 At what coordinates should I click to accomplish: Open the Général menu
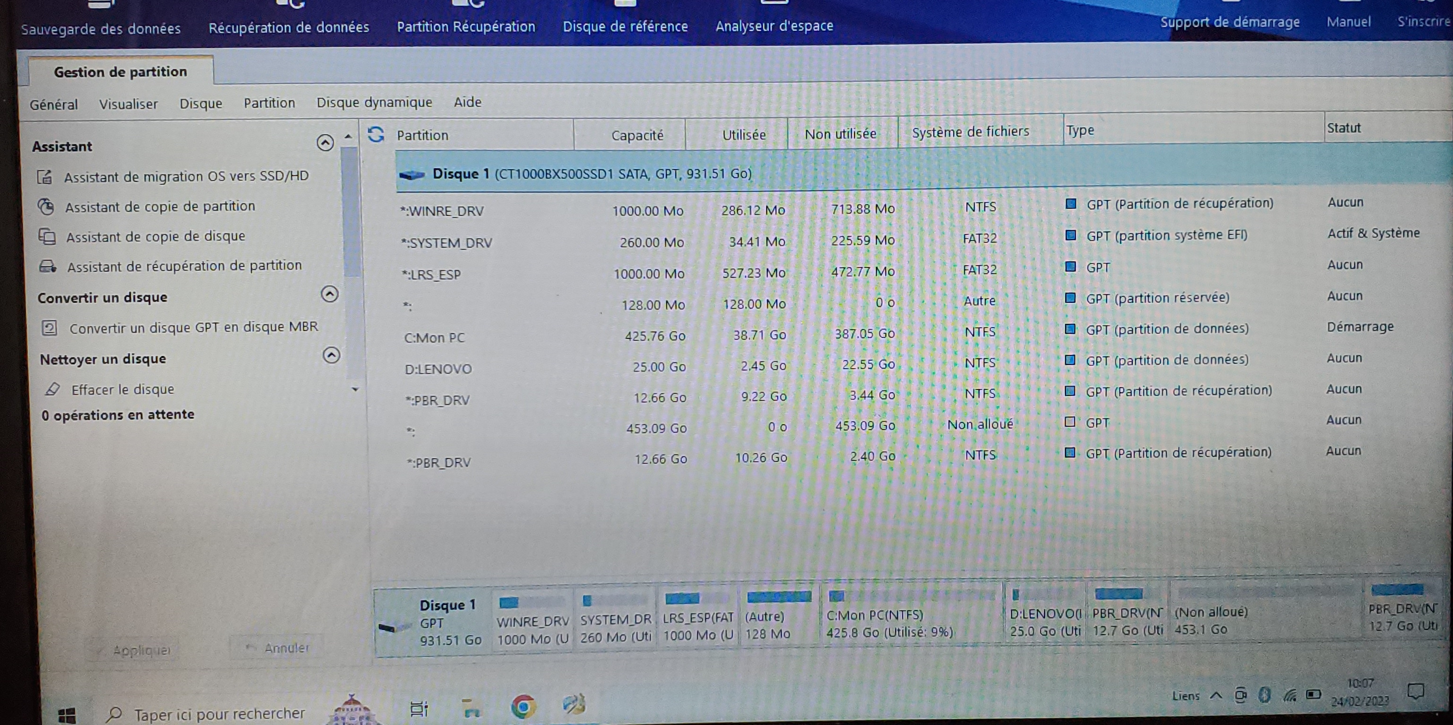coord(53,105)
